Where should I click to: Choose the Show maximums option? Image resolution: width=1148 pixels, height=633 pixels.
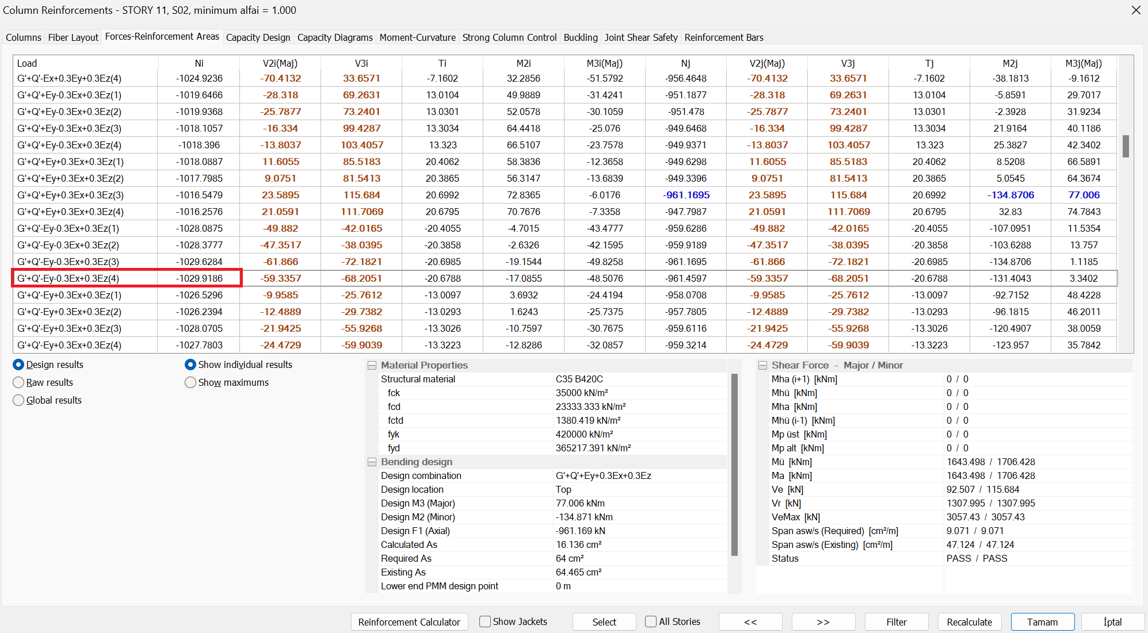pyautogui.click(x=190, y=383)
